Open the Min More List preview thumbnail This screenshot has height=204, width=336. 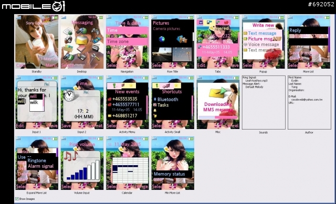click(x=173, y=163)
